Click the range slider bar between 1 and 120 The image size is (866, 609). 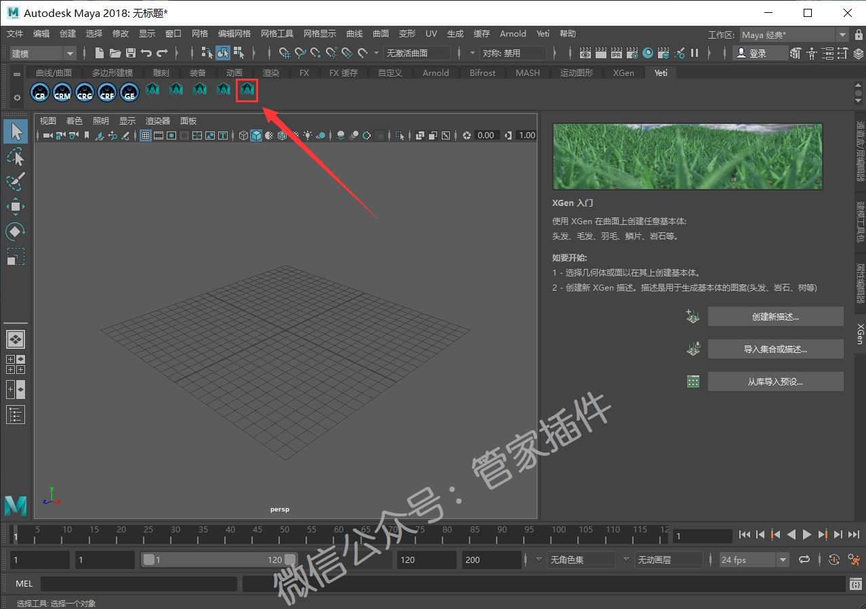tap(218, 560)
